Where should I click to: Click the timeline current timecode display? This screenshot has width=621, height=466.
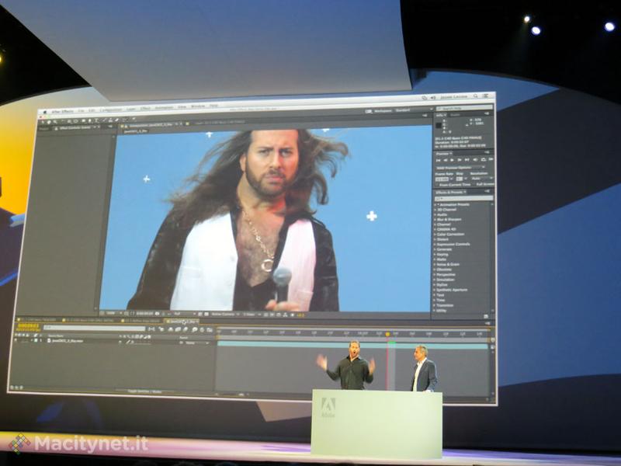[x=29, y=326]
